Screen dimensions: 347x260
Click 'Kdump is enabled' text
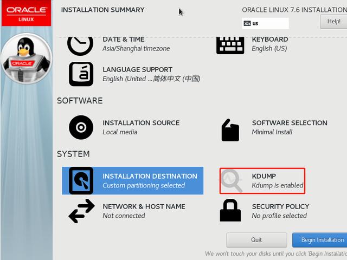[278, 185]
